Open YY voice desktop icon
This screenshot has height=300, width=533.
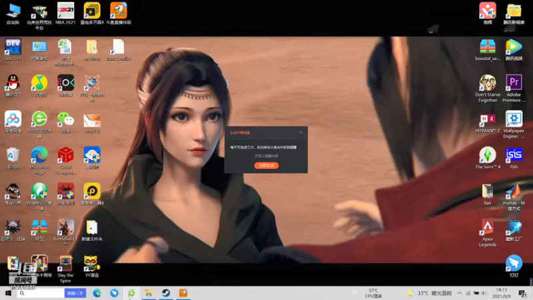(x=92, y=266)
